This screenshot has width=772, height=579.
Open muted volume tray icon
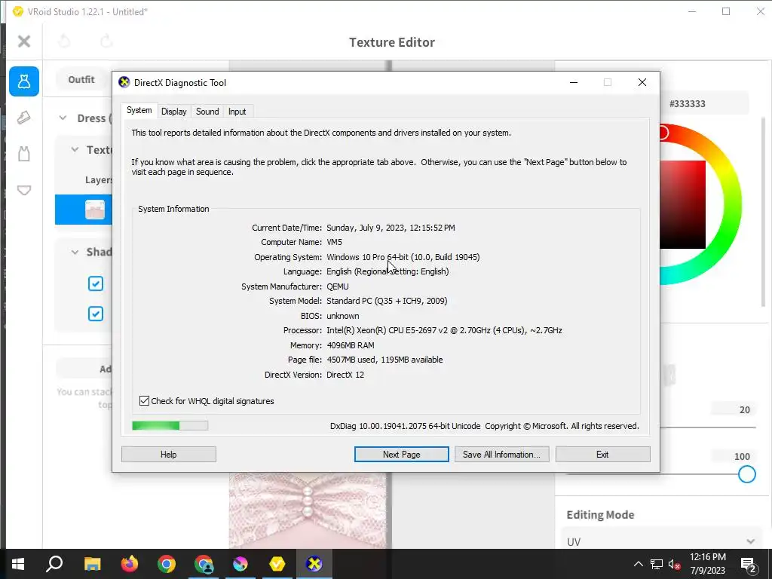pyautogui.click(x=674, y=564)
